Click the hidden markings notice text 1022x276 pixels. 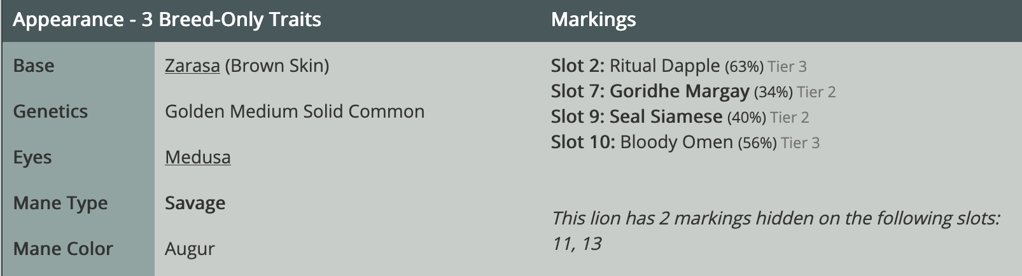click(776, 231)
